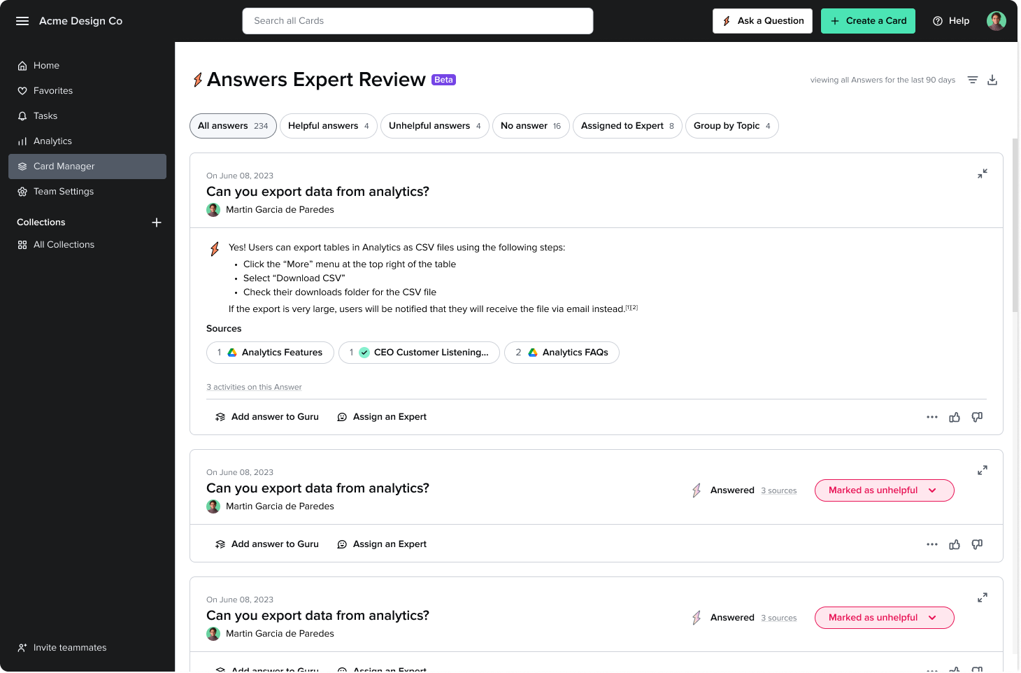Click Ask a Question in the header
Screen dimensions: 1021x673
coord(762,20)
